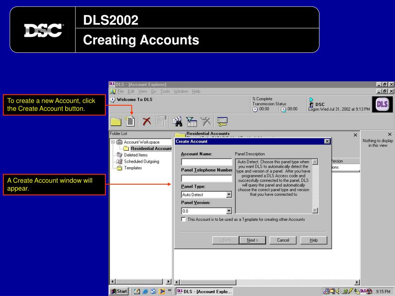Open the Window menu
The height and width of the screenshot is (296, 395).
(x=181, y=91)
